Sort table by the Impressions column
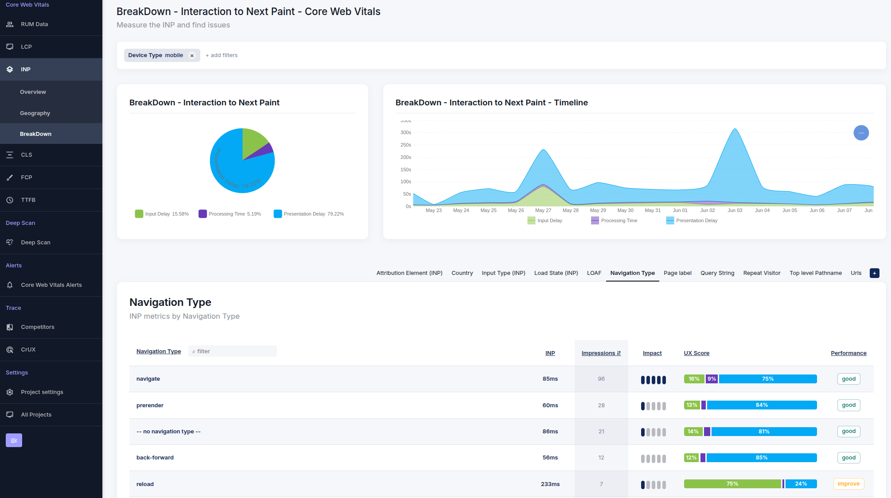The image size is (891, 498). (x=601, y=353)
